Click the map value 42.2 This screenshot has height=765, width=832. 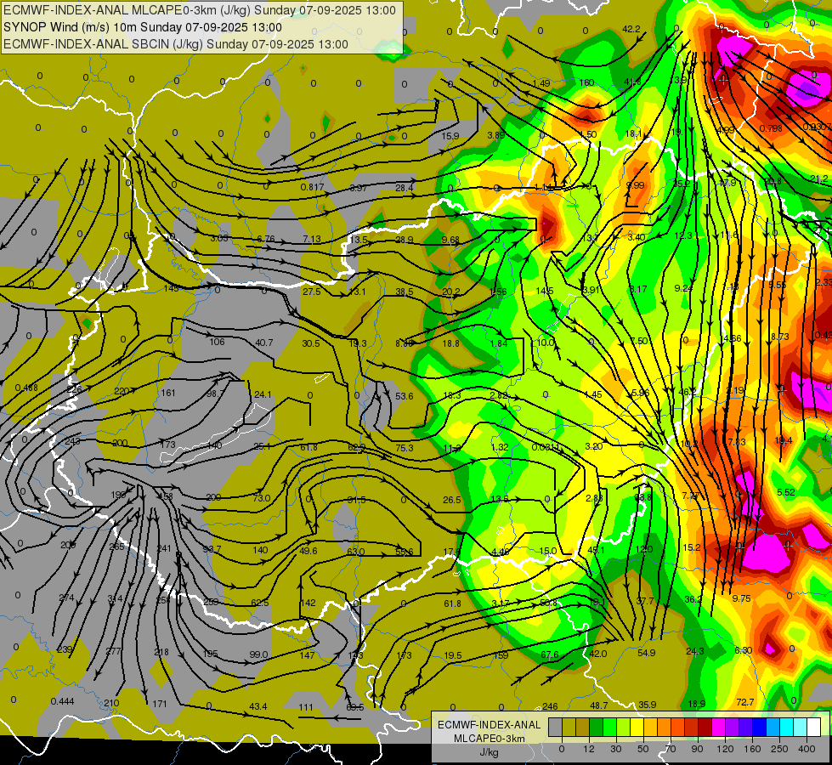tap(631, 29)
